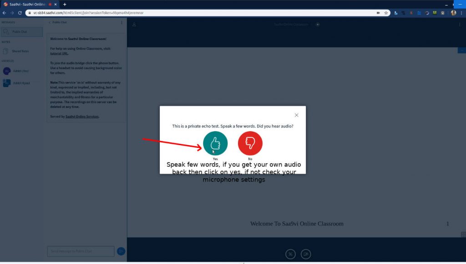Select user Ashish (You) in users list
This screenshot has width=466, height=264.
pos(21,71)
